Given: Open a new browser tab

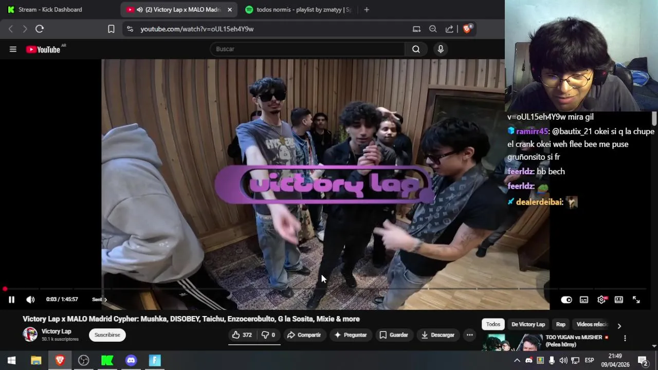Looking at the screenshot, I should [x=367, y=9].
